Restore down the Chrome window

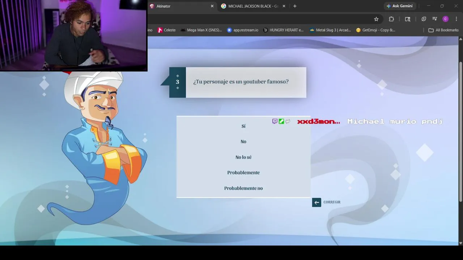click(442, 6)
